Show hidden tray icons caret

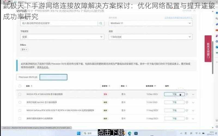pos(181,133)
